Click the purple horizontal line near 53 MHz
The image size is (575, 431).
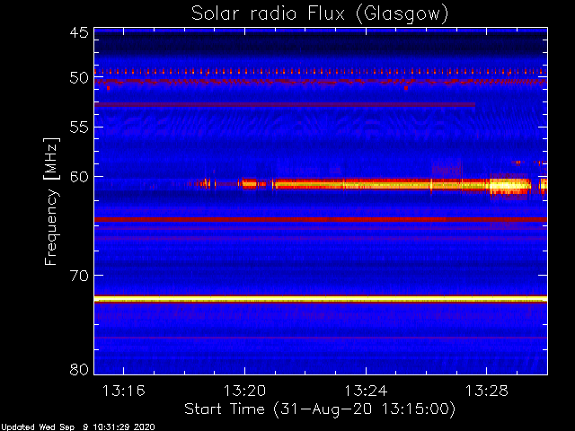(x=285, y=105)
